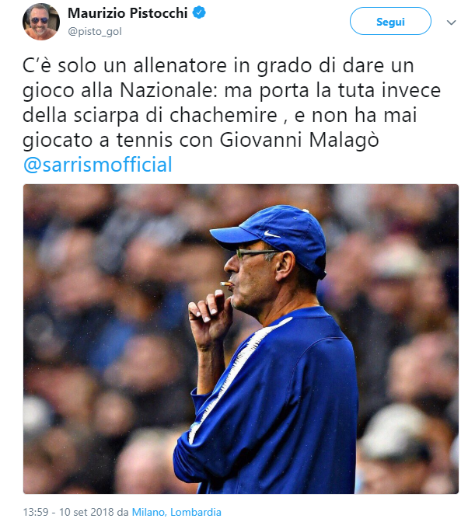The height and width of the screenshot is (522, 475).
Task: Click the @pisto_gol username handle
Action: tap(95, 31)
